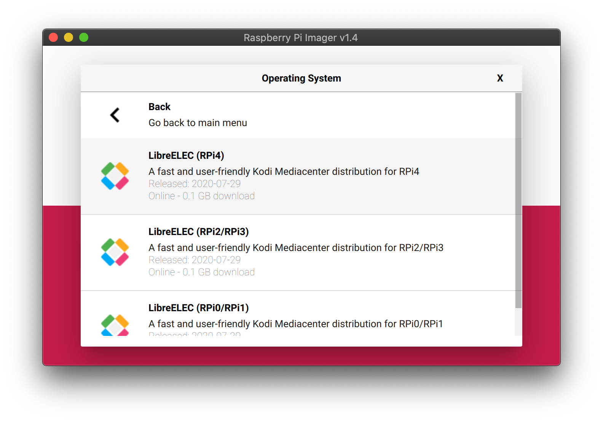Click 'Released: 2020-07-29' under LibreELEC (RPi2/RPi3)
The width and height of the screenshot is (603, 422).
pos(195,260)
